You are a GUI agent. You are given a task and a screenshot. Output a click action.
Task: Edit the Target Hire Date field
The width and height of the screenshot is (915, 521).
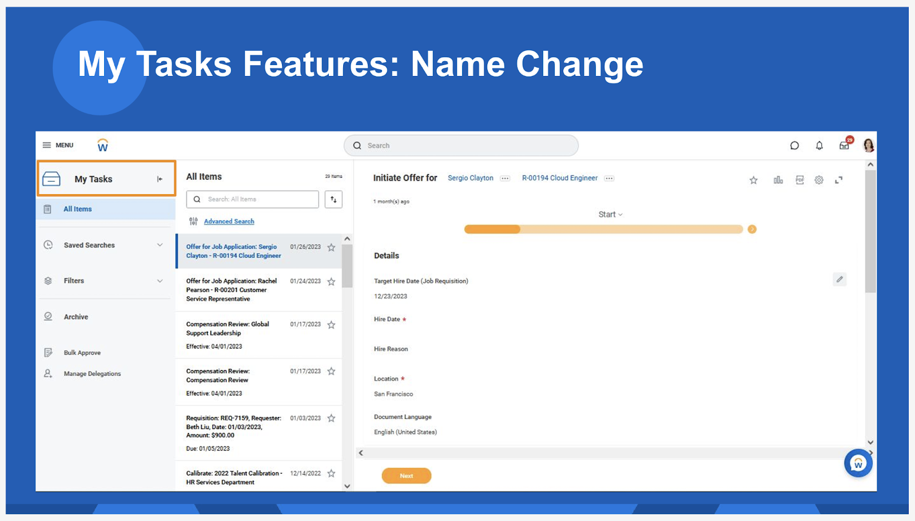(840, 279)
